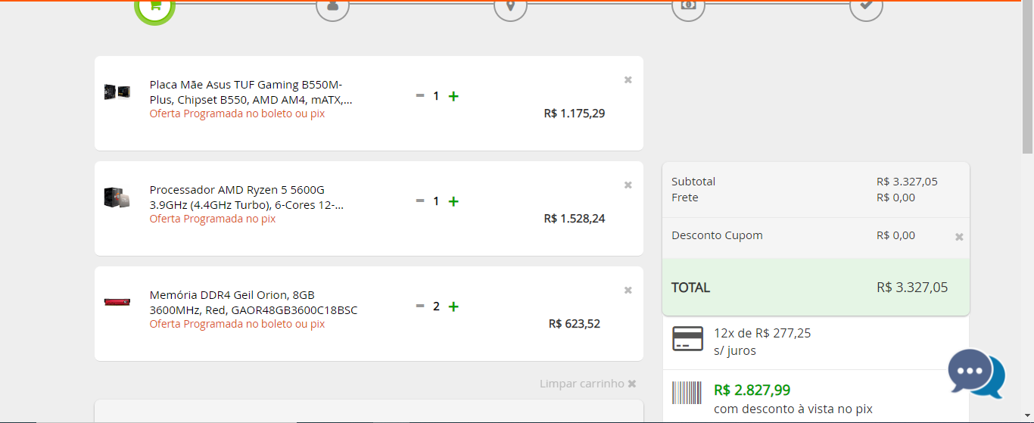Image resolution: width=1034 pixels, height=423 pixels.
Task: Click the red Geil memory thumbnail
Action: (117, 302)
